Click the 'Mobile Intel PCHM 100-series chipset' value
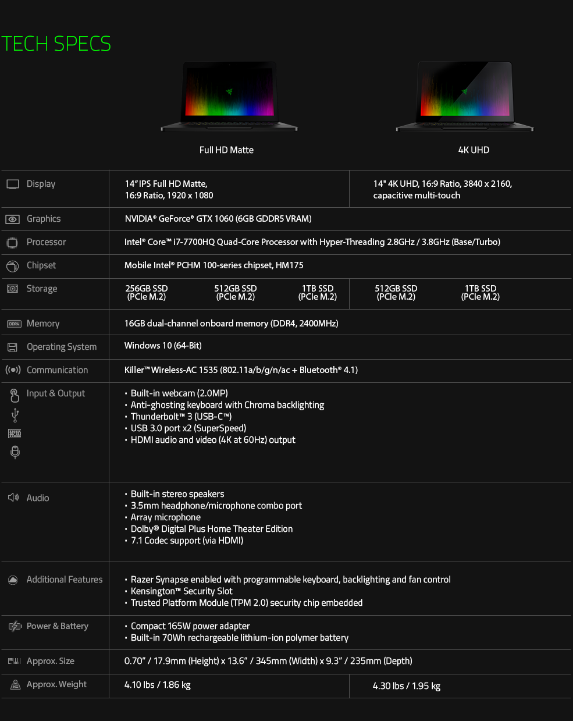The image size is (573, 721). pyautogui.click(x=214, y=265)
